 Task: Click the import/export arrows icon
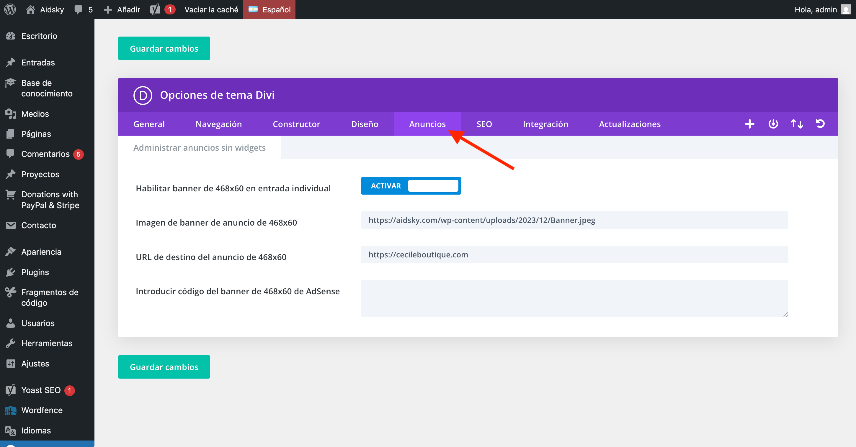[x=796, y=124]
